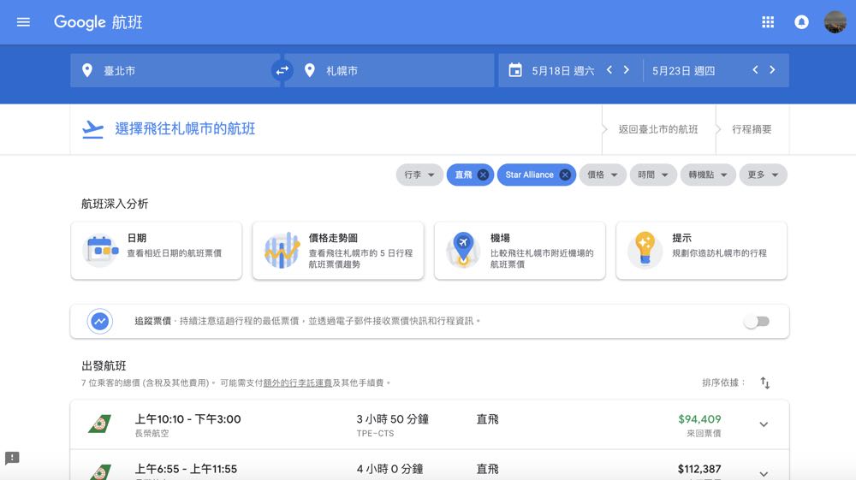Open the departure date picker 5月18日
856x480 pixels.
(563, 71)
